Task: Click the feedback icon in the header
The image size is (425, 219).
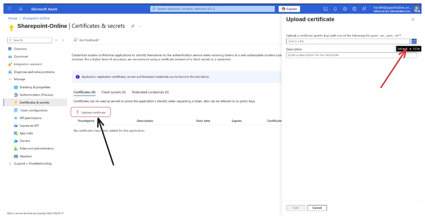Action: pyautogui.click(x=364, y=9)
